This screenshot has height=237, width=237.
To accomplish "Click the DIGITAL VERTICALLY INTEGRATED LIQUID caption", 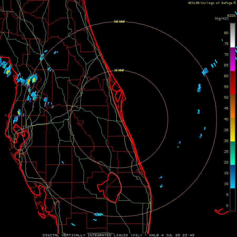I will click(86, 235).
